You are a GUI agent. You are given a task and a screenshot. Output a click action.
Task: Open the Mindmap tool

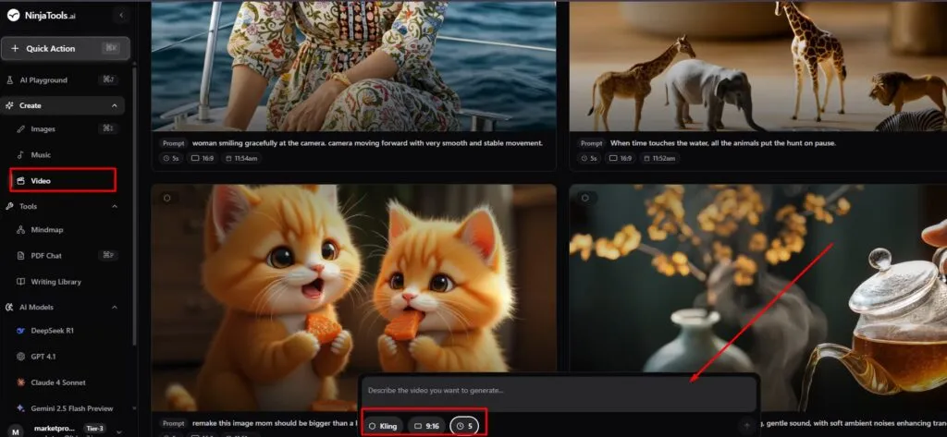point(46,230)
